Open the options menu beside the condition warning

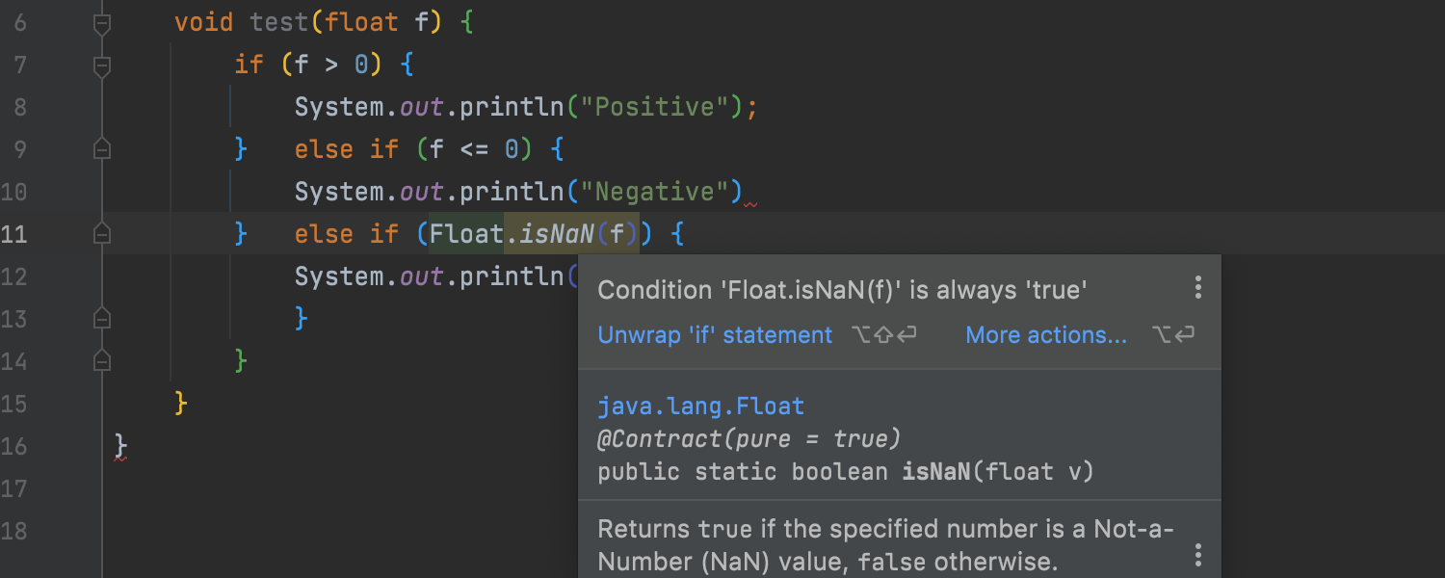(1197, 287)
